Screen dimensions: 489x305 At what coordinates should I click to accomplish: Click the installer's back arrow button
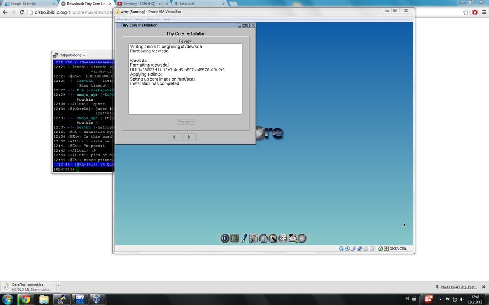[x=174, y=137]
